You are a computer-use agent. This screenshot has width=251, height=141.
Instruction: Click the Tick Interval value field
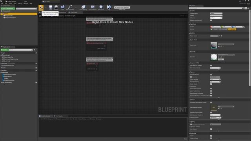[215, 68]
